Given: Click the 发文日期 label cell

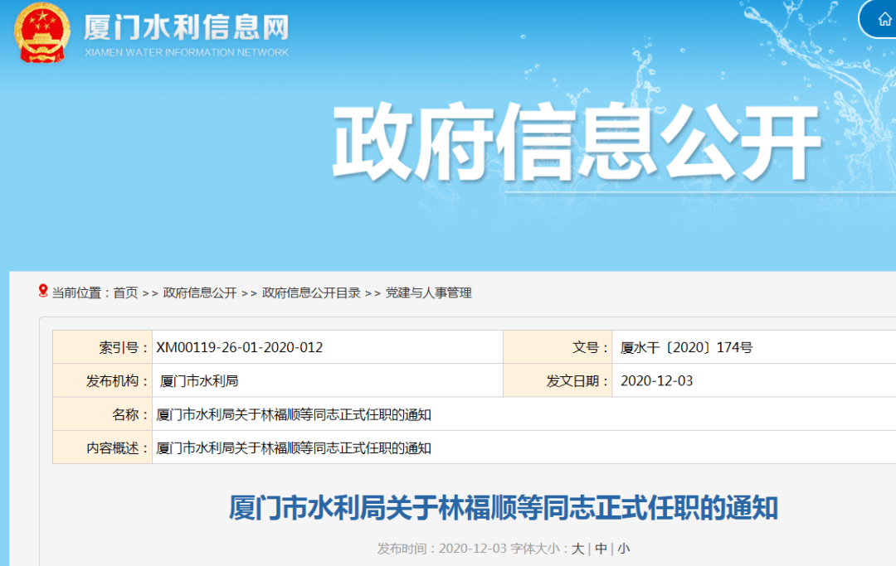Looking at the screenshot, I should [x=558, y=380].
